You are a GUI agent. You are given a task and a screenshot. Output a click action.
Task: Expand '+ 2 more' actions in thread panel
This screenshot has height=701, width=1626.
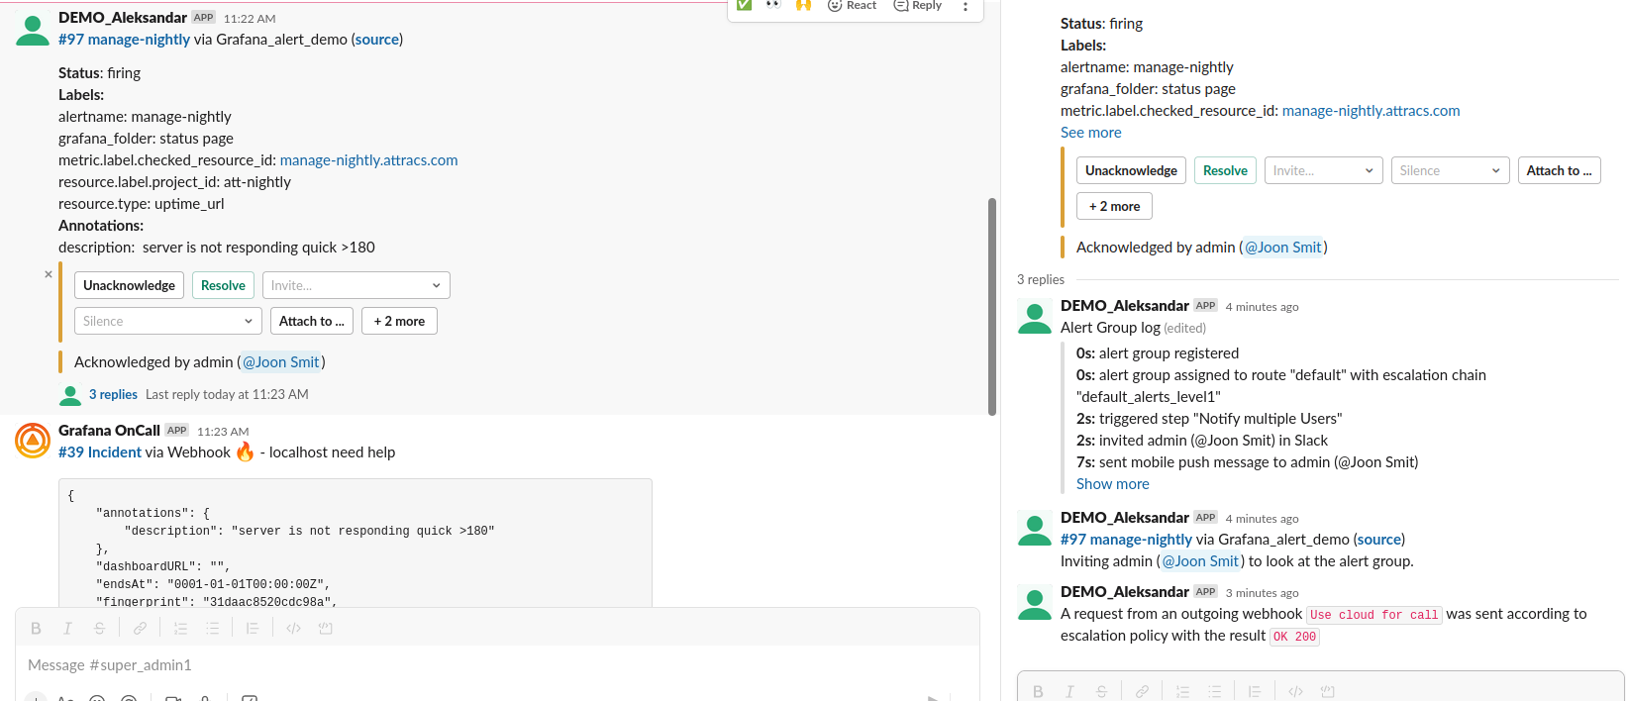[1114, 206]
